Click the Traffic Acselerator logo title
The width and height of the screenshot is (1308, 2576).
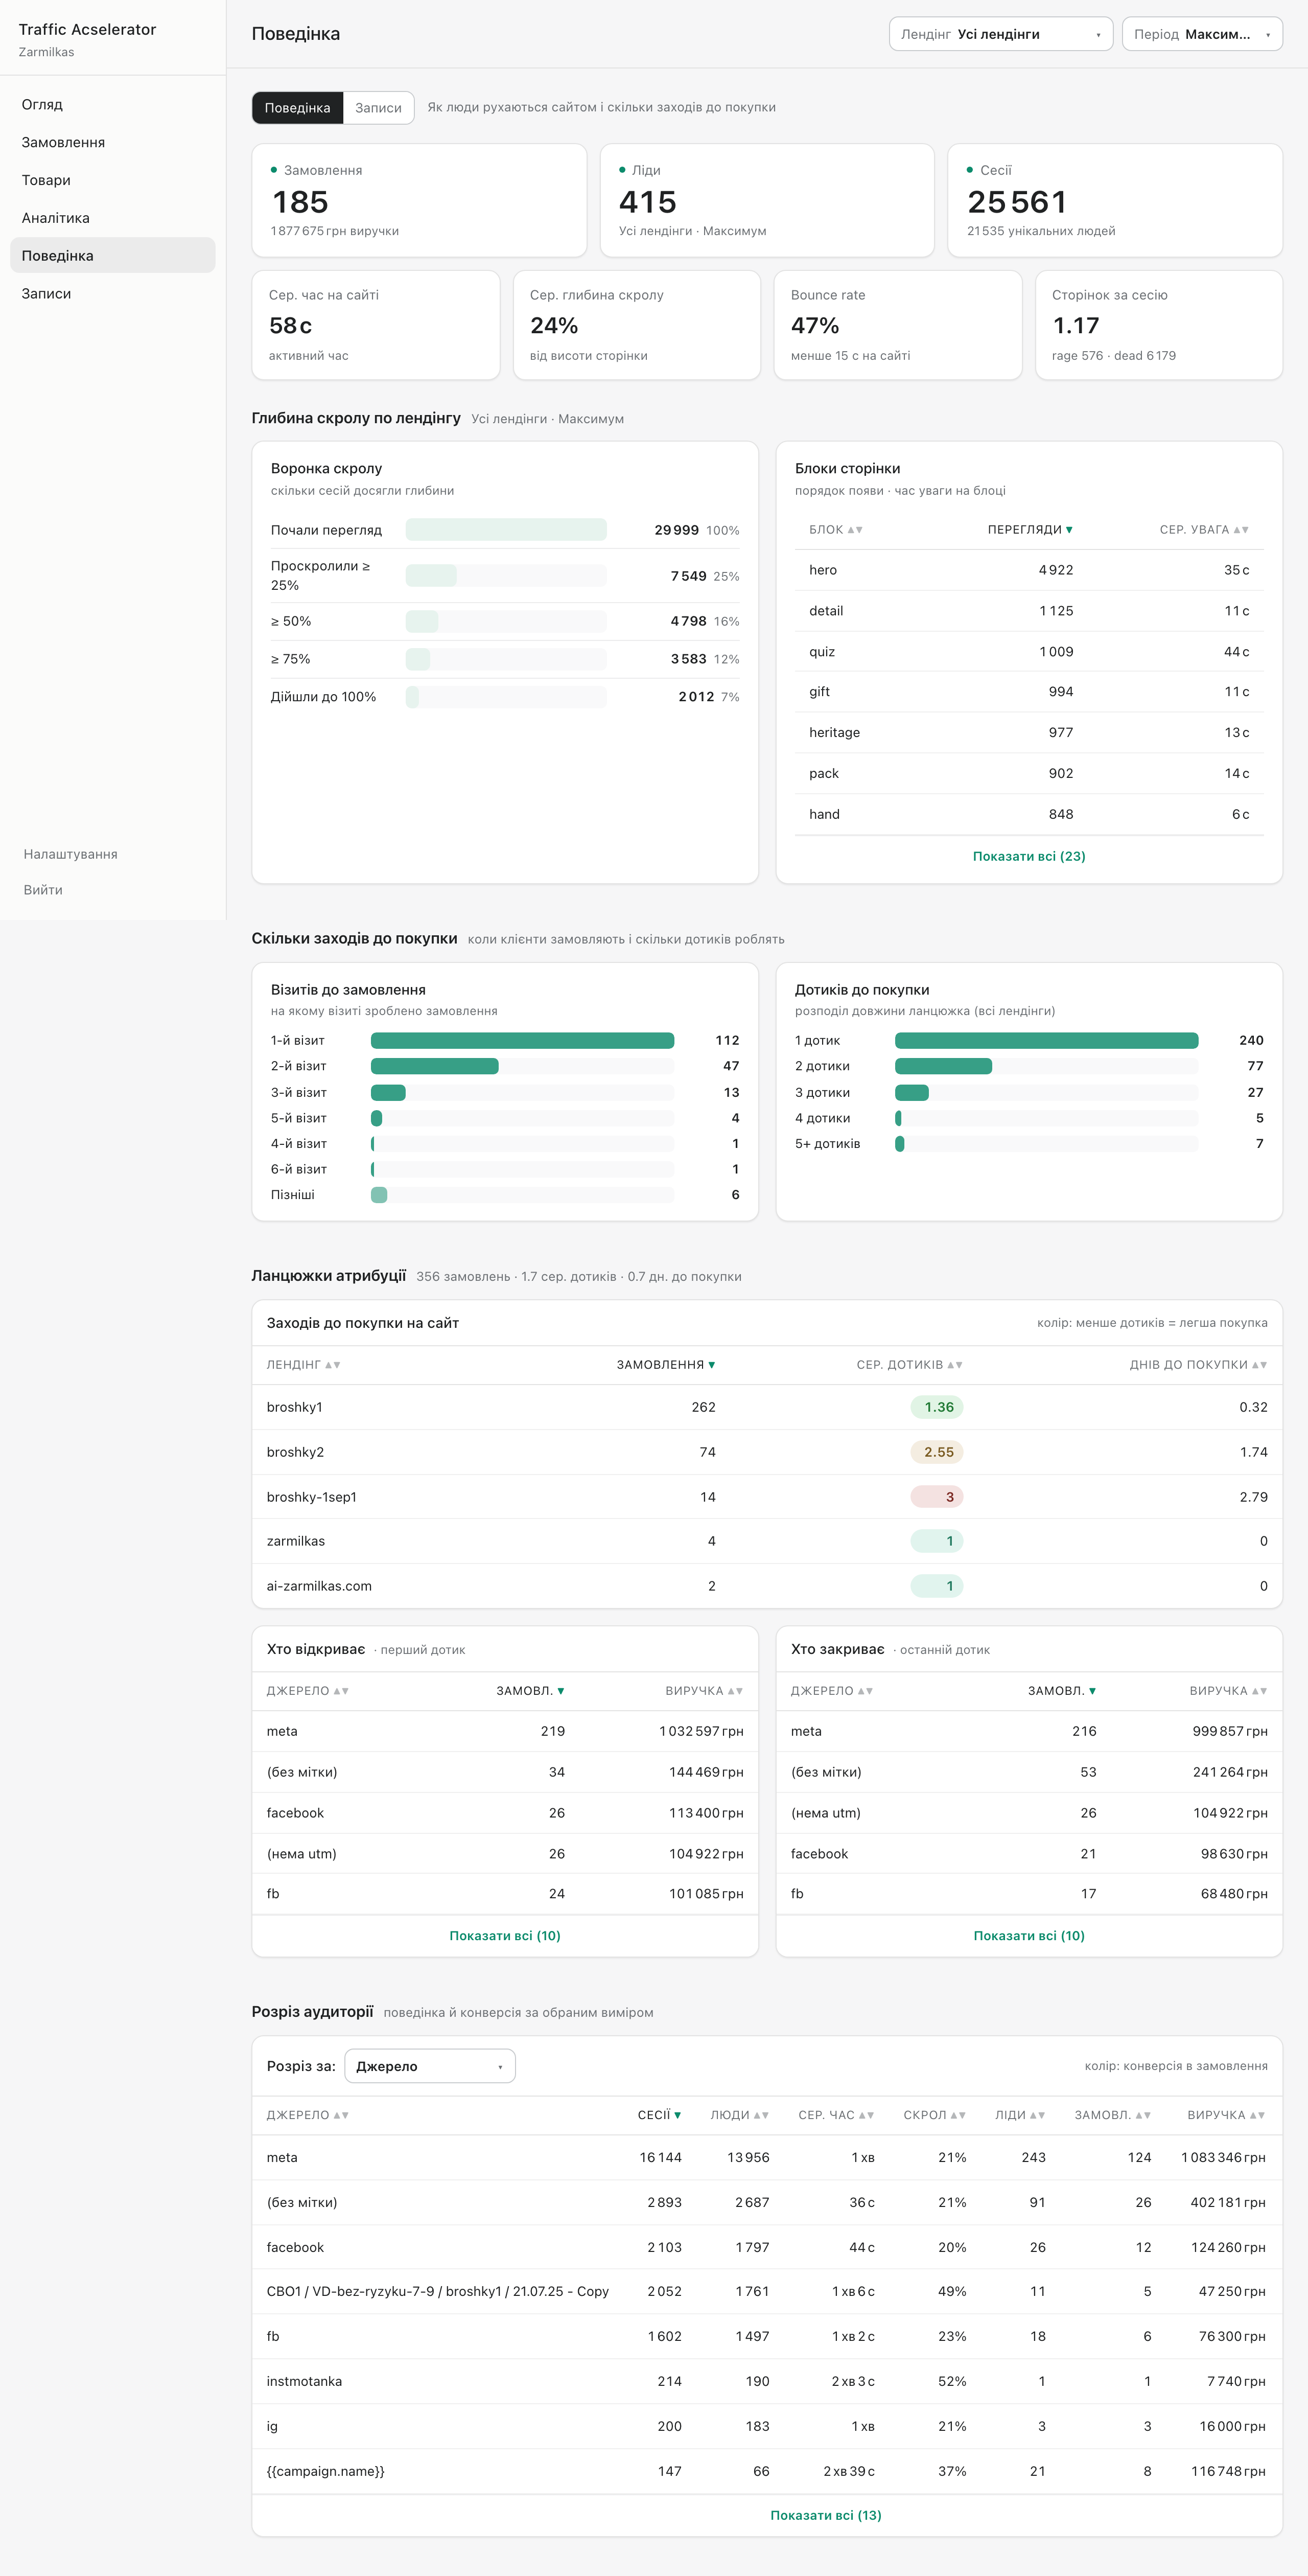point(87,30)
